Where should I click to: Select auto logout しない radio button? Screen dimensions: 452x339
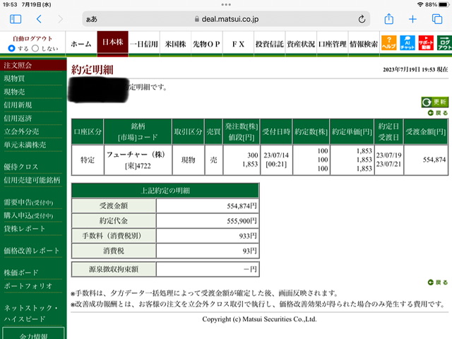click(x=35, y=48)
